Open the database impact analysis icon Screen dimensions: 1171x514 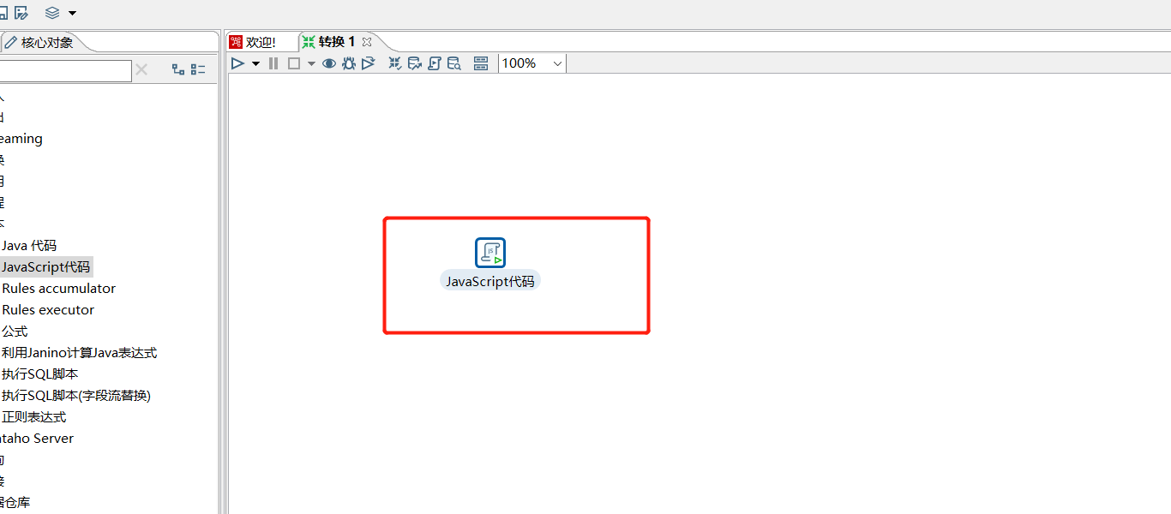pyautogui.click(x=414, y=63)
